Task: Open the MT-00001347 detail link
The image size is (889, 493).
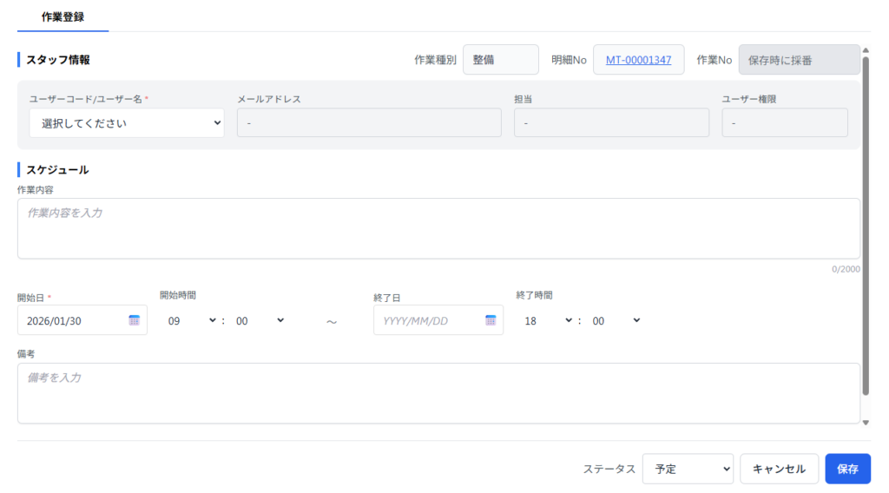Action: tap(638, 60)
